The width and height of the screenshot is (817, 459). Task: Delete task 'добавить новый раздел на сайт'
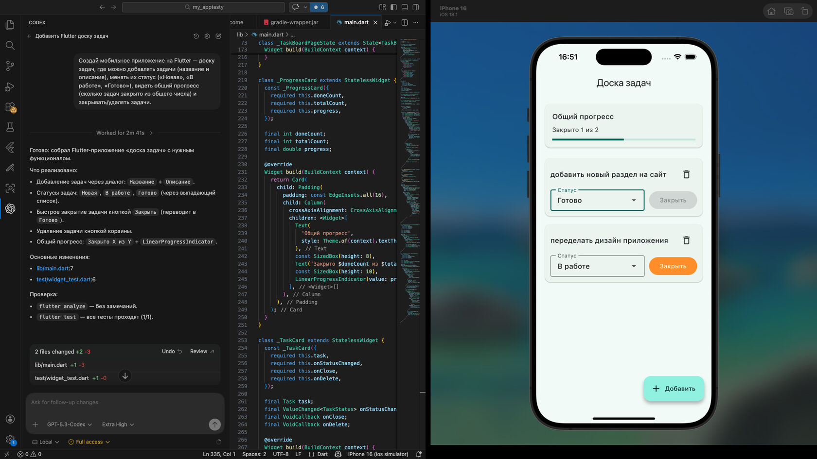[x=686, y=174]
